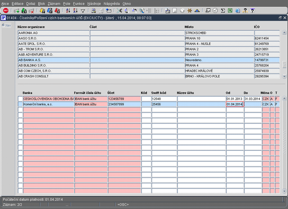The height and width of the screenshot is (209, 288).
Task: Open the Záznam menu
Action: (54, 4)
